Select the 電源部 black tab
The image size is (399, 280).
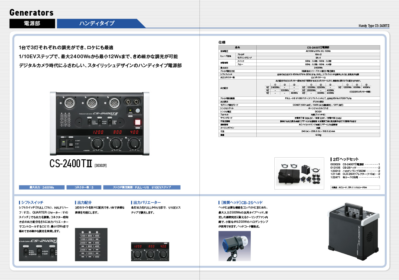(32, 23)
